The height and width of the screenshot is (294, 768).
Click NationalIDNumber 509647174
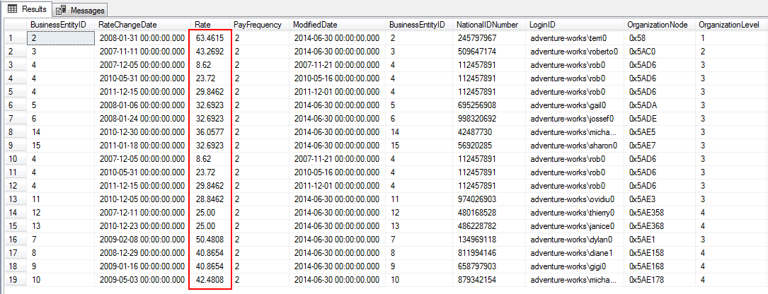click(x=476, y=51)
